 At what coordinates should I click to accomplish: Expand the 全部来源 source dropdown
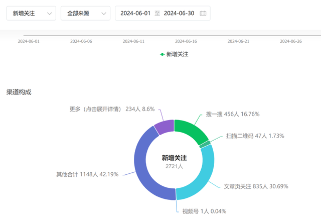coord(85,14)
